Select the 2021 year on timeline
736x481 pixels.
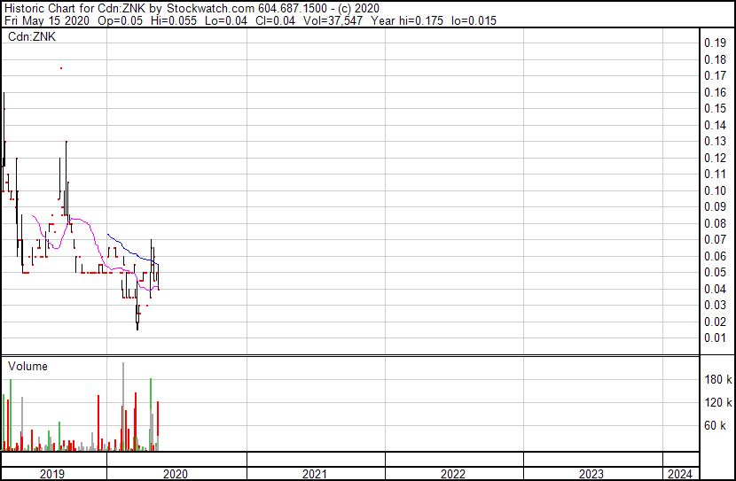[x=315, y=474]
